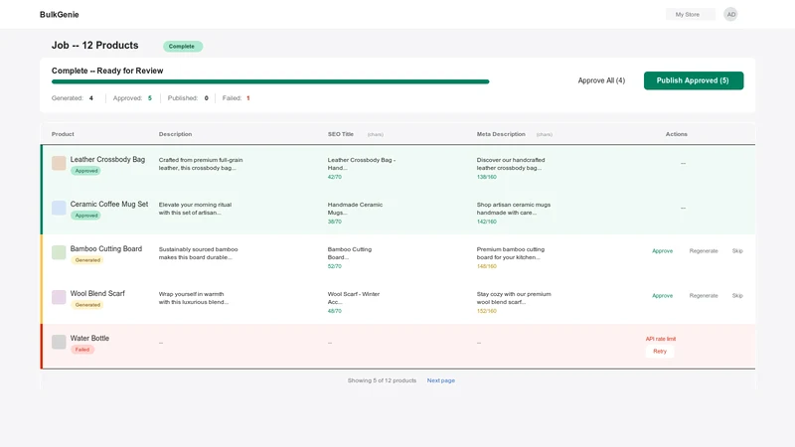Open the AD user avatar menu
This screenshot has width=795, height=447.
coord(730,15)
